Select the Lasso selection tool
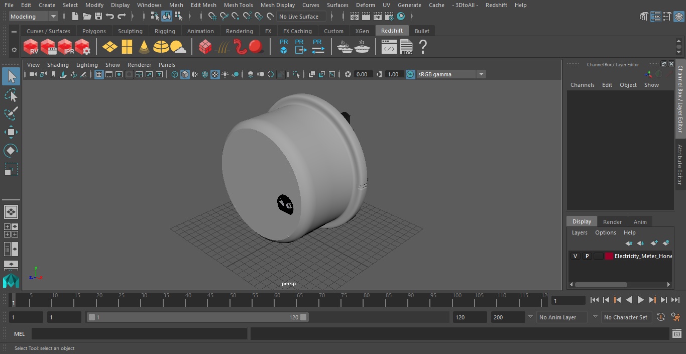The image size is (686, 354). coord(11,95)
